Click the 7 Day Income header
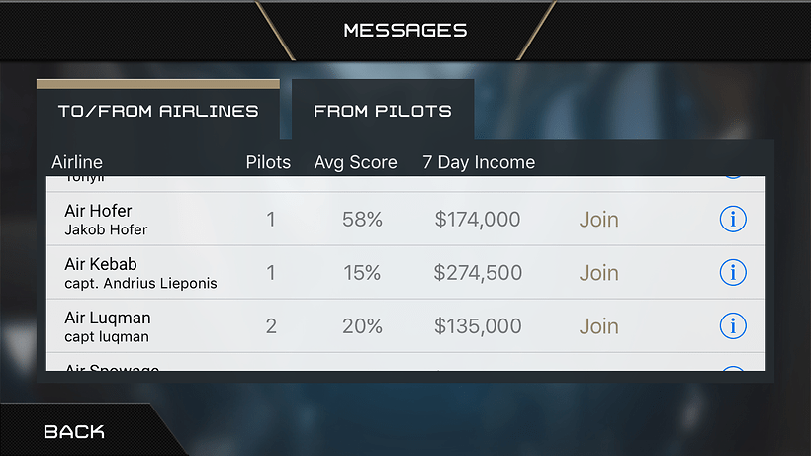Viewport: 811px width, 456px height. (479, 162)
